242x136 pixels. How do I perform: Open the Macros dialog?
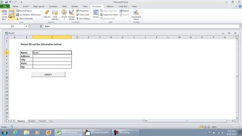12,15
